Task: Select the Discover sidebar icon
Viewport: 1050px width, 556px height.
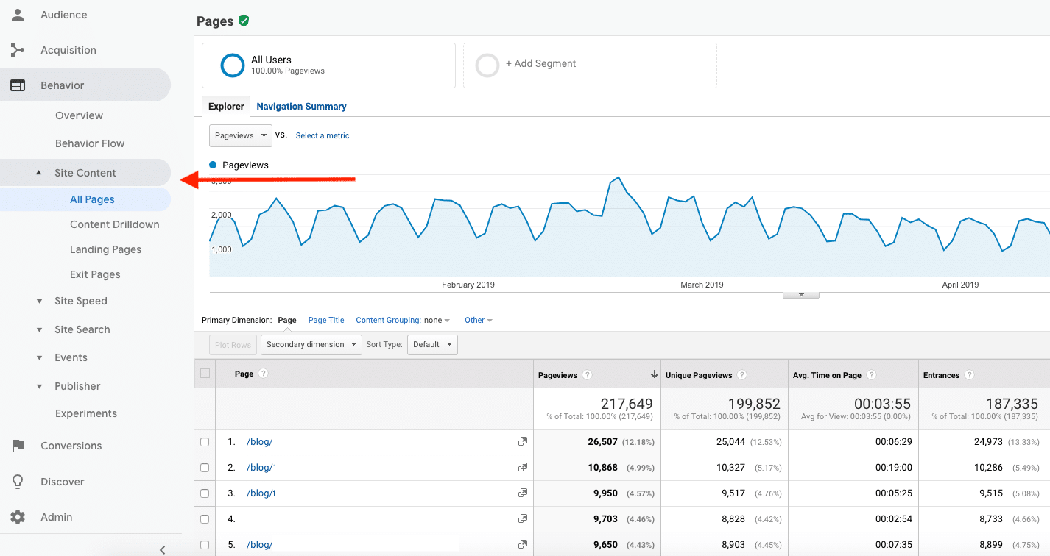Action: (18, 482)
